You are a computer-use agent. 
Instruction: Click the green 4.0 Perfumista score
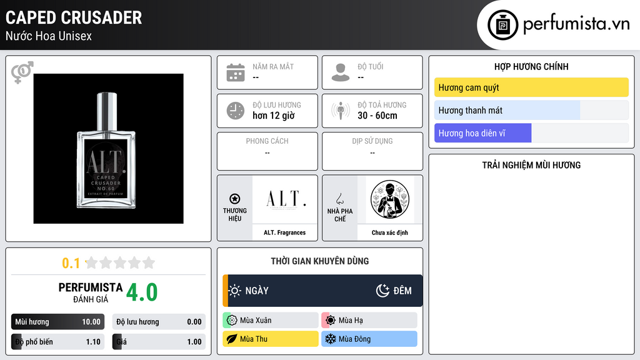[142, 292]
